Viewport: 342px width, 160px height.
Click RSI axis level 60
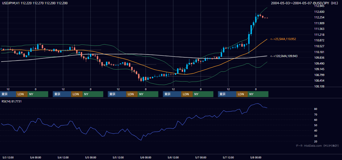pyautogui.click(x=316, y=120)
